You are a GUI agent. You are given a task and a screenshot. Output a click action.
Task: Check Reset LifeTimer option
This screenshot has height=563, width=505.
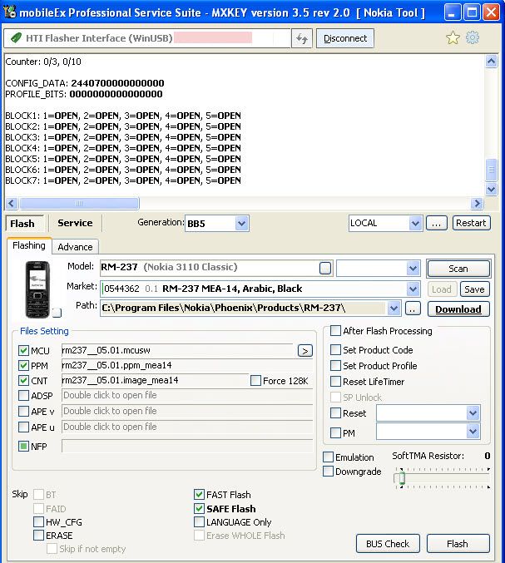point(335,382)
